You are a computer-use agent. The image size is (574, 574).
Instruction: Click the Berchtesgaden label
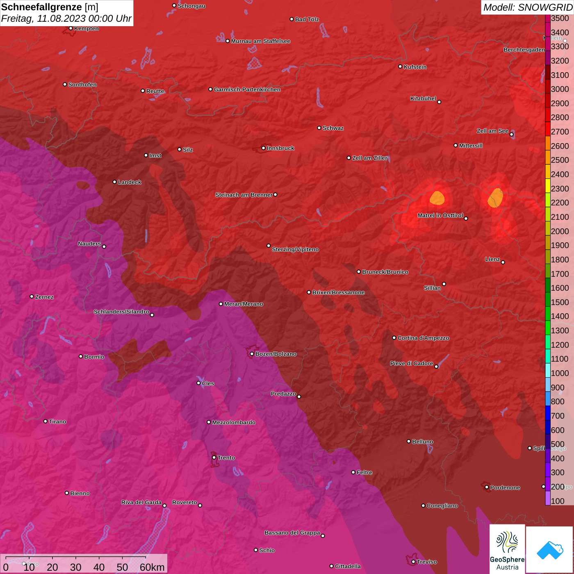[x=524, y=50]
